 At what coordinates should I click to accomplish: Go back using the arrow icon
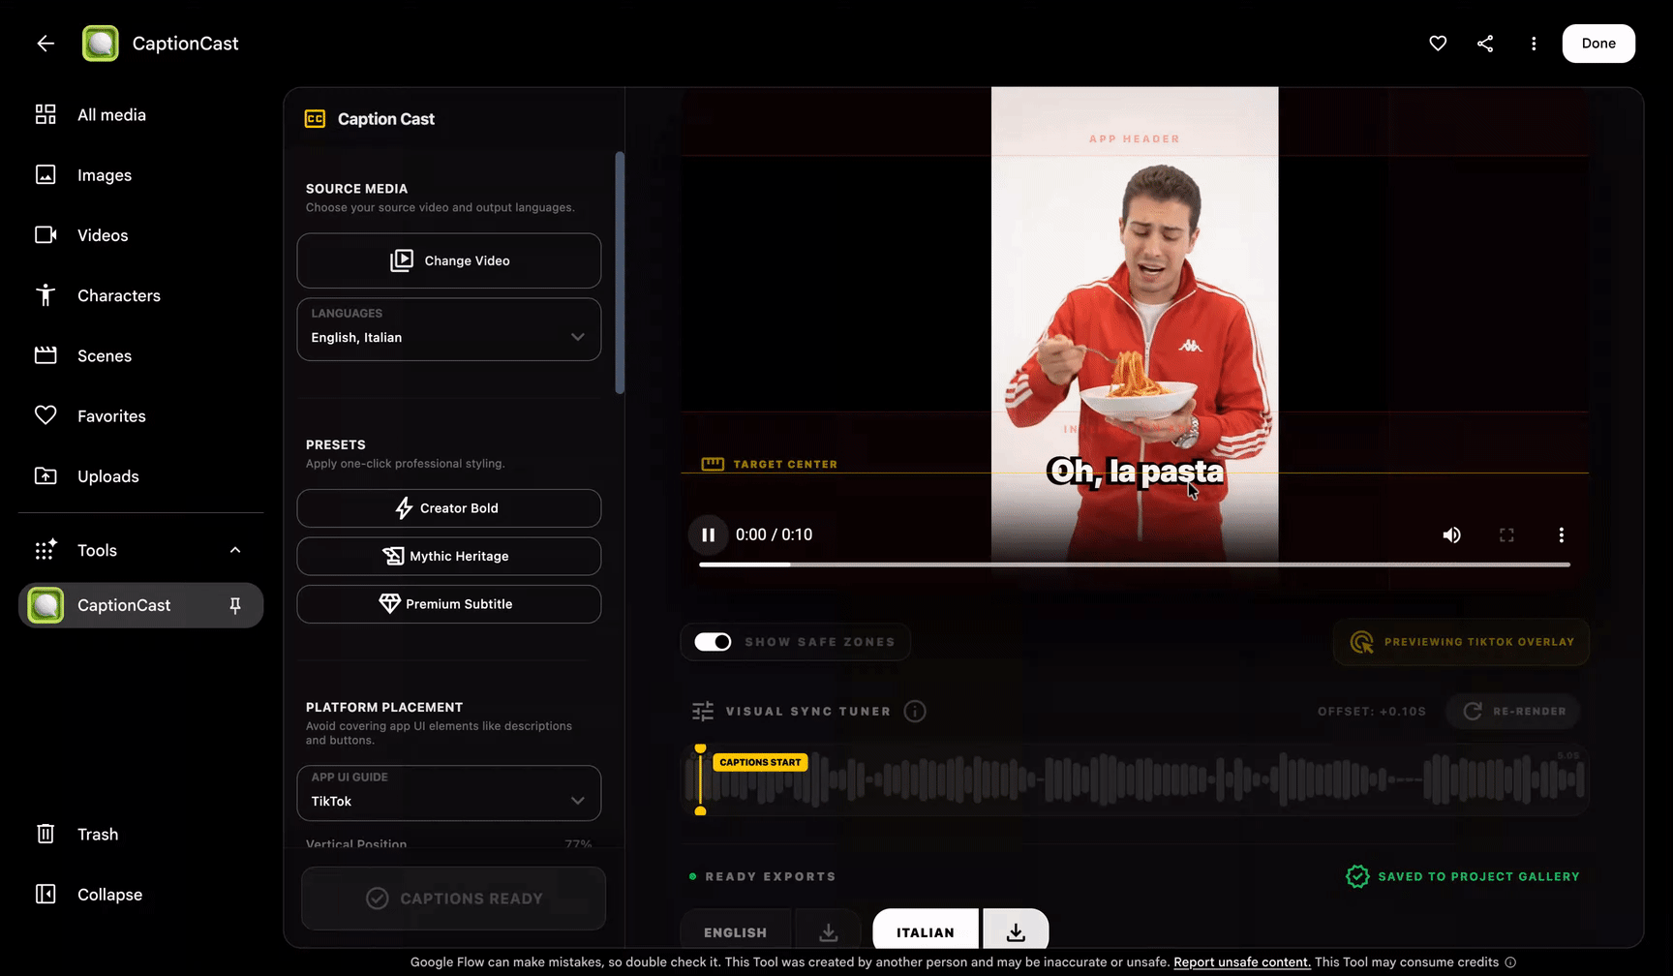click(x=46, y=44)
